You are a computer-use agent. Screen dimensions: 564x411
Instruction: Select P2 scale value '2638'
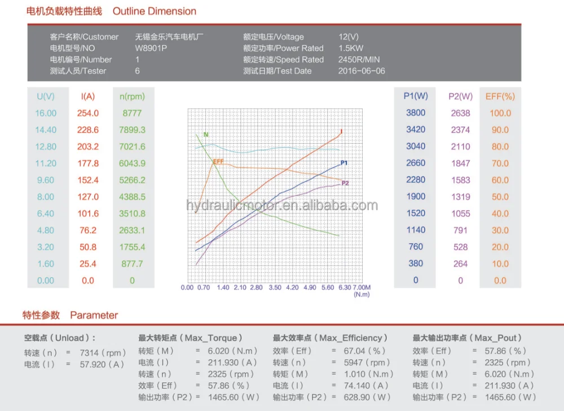pyautogui.click(x=460, y=113)
